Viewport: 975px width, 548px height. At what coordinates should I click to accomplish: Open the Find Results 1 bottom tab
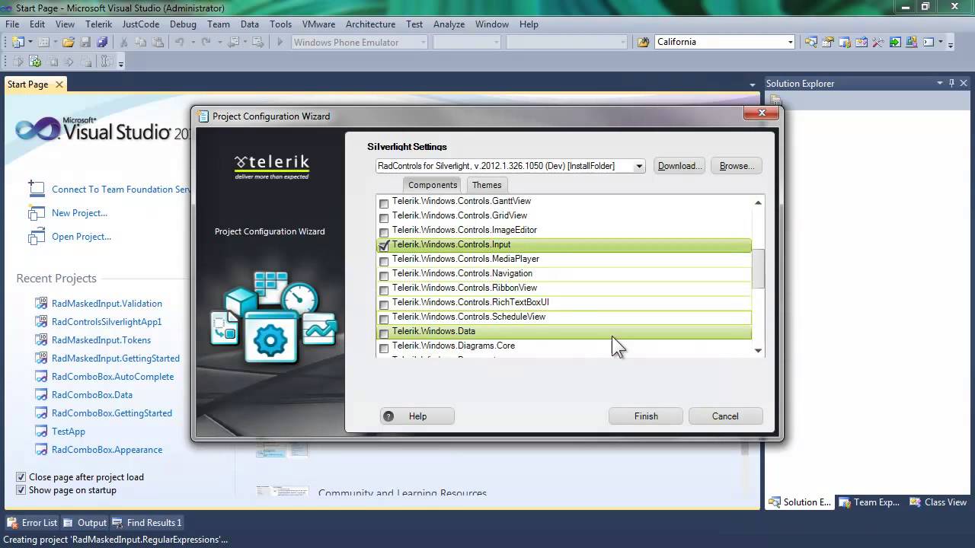(x=147, y=523)
